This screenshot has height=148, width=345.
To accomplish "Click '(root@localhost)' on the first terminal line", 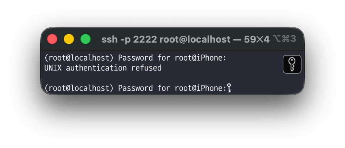I will tap(79, 58).
